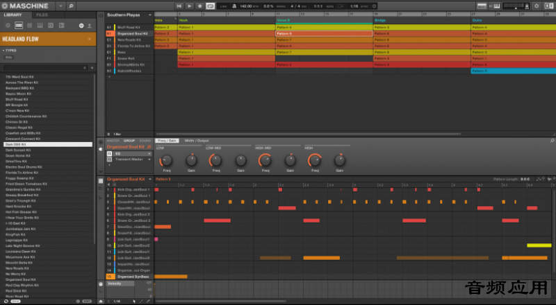This screenshot has width=556, height=305.
Task: Open the arranger 1 Bar grid selector
Action: pos(117,134)
